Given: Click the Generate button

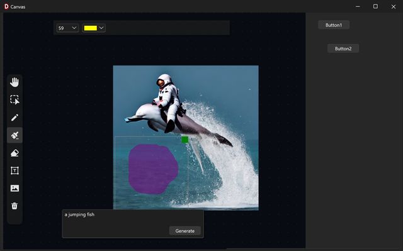Looking at the screenshot, I should (184, 231).
